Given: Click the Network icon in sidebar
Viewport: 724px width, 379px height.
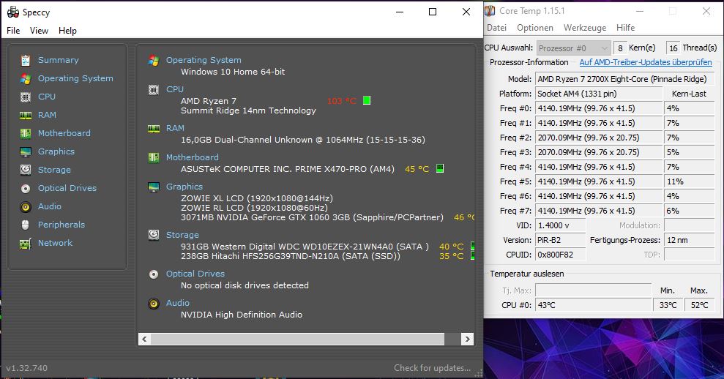Looking at the screenshot, I should 26,244.
